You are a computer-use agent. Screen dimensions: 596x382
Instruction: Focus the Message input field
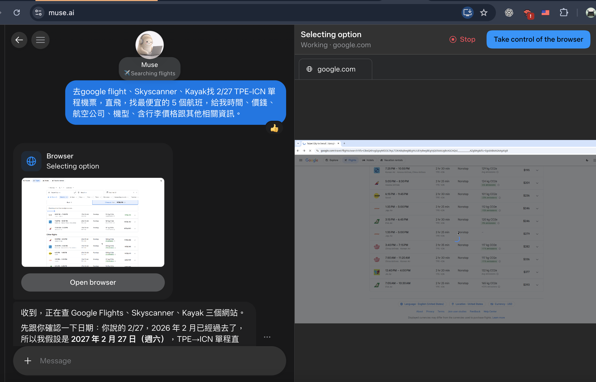(x=150, y=361)
